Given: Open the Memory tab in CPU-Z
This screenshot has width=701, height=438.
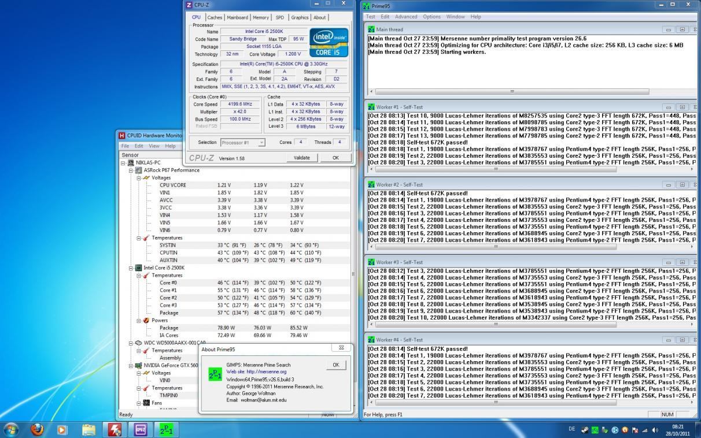Looking at the screenshot, I should pos(261,17).
